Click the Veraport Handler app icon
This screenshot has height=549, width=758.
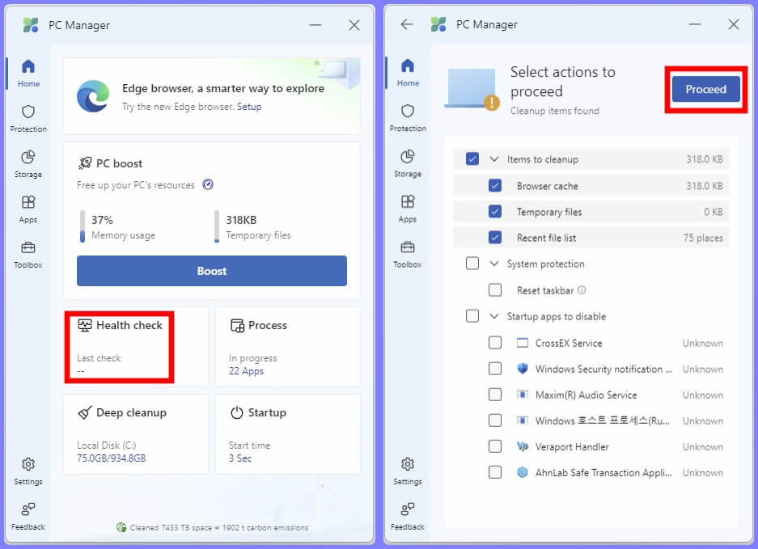pos(523,446)
